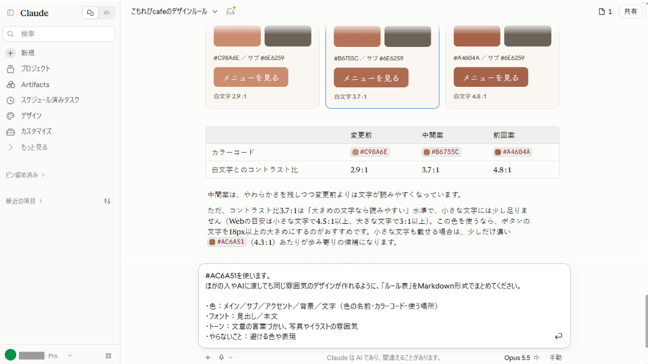Viewport: 648px width, 364px height.
Task: Click the #C98A6E card's メニューを見る button
Action: point(251,77)
